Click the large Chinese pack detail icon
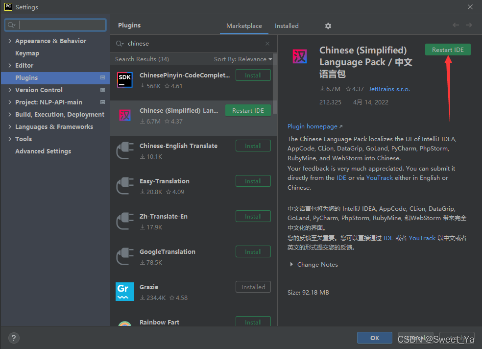 299,56
